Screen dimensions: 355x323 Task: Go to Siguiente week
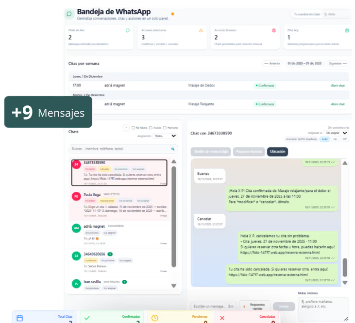[338, 64]
